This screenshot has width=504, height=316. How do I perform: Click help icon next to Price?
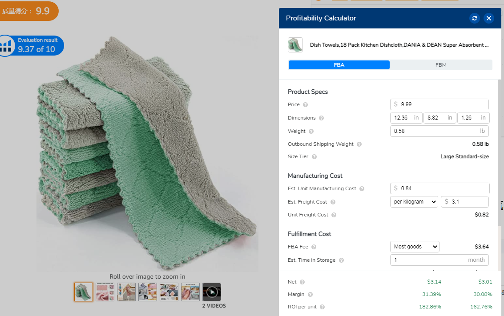(305, 105)
